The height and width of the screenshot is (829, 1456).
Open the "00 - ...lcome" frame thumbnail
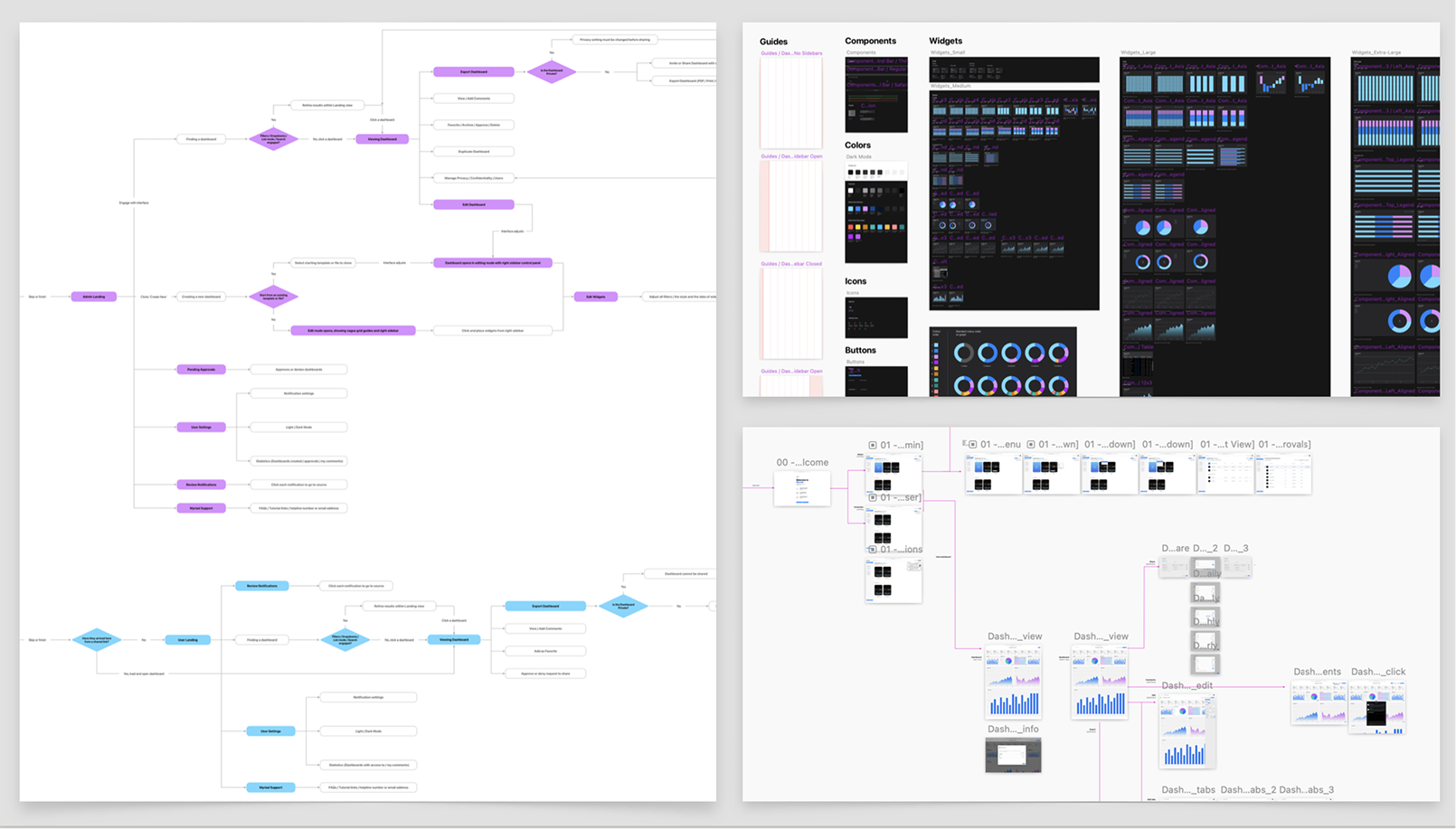coord(802,488)
